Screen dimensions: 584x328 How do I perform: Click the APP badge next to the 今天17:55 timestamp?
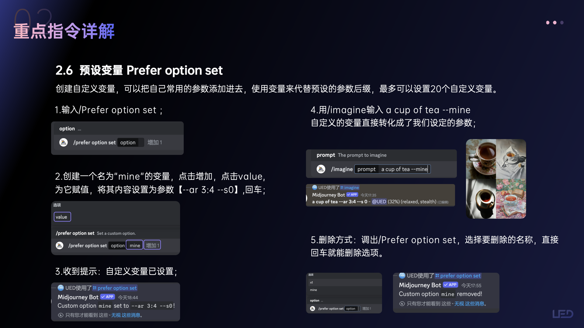450,285
